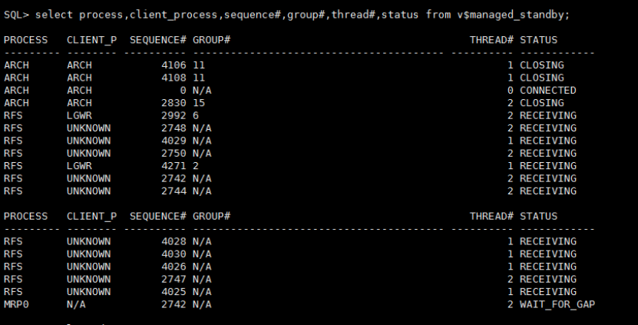Click sequence value 2830
638x325 pixels.
point(174,103)
